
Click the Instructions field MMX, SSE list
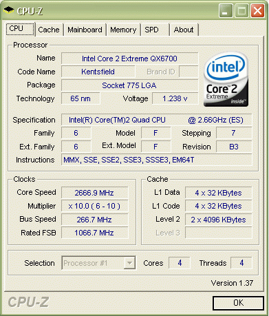point(156,160)
